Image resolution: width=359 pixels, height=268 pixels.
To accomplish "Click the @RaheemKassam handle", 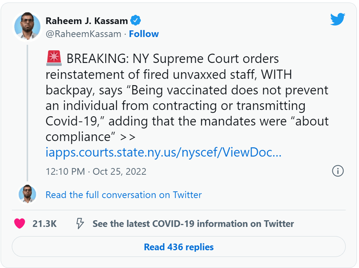I will pyautogui.click(x=84, y=34).
